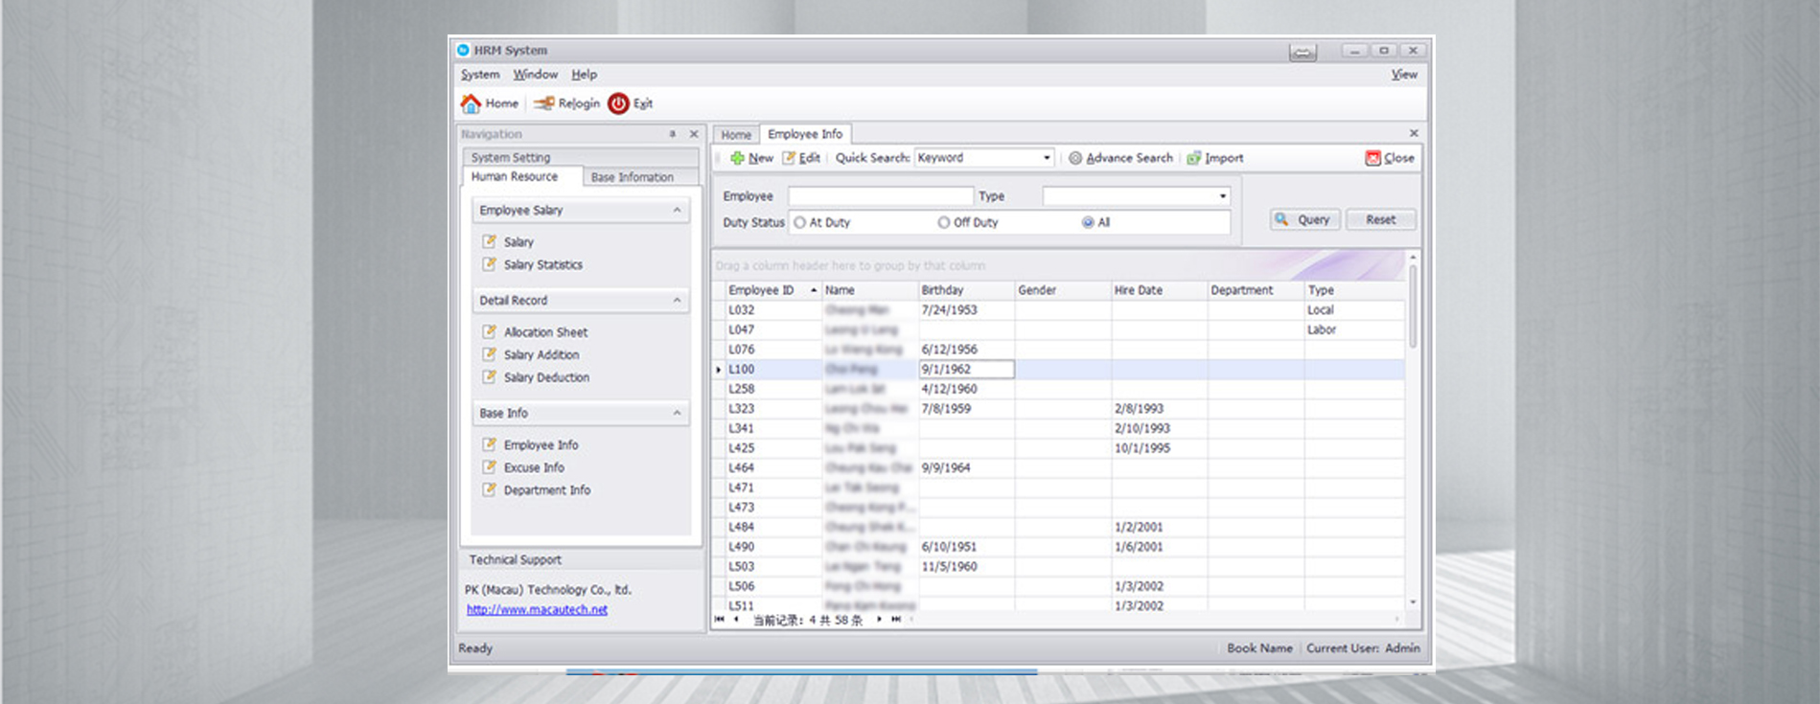Go to previous record in navigator

coord(736,620)
